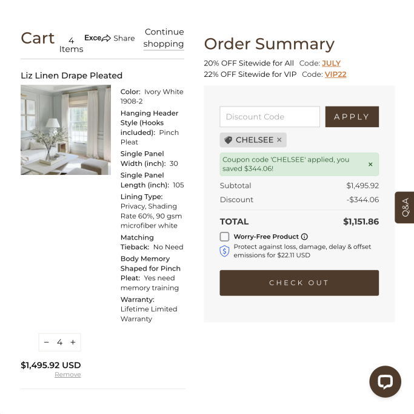Viewport: 414px width, 414px height.
Task: Click the CHECK OUT button
Action: (299, 283)
